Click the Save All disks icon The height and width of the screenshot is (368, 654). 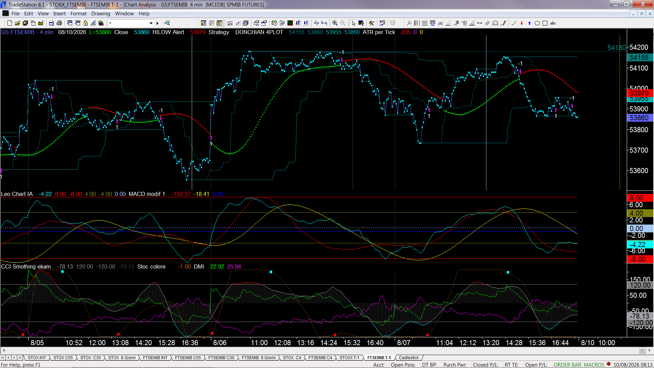coord(25,23)
